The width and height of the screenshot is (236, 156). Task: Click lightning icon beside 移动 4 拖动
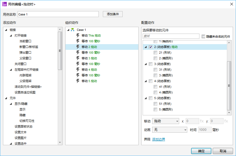coord(78,70)
